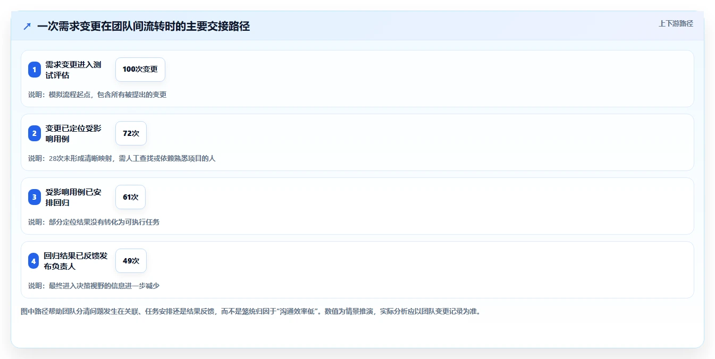Click the footer paragraph starting 图中路径帮助团队

pyautogui.click(x=250, y=311)
